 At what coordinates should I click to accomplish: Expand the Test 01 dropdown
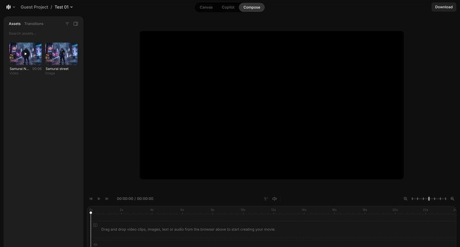(x=63, y=7)
